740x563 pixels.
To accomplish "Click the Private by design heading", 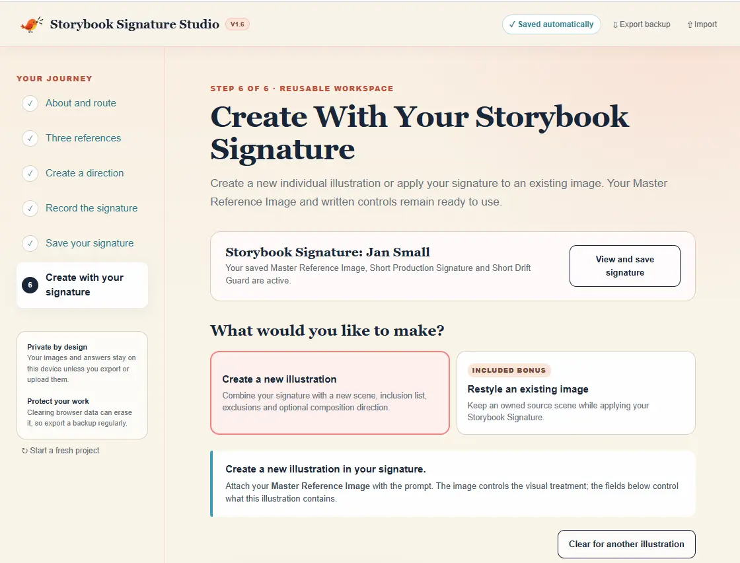I will [57, 347].
